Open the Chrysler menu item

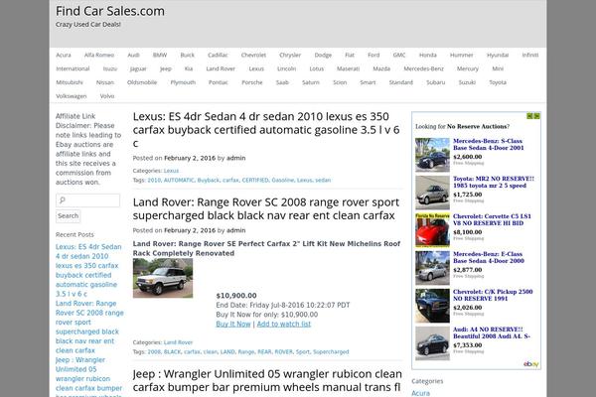(290, 56)
